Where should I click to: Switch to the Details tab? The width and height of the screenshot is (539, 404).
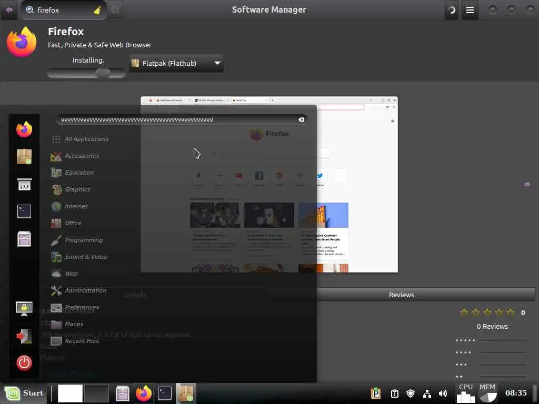click(135, 295)
